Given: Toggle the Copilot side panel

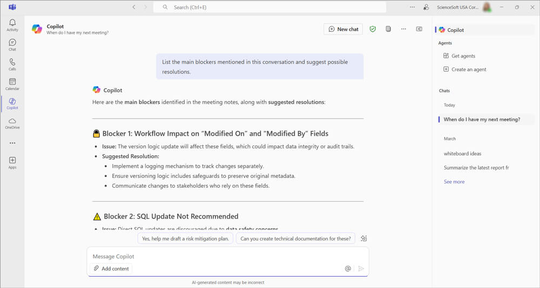Looking at the screenshot, I should pos(419,29).
